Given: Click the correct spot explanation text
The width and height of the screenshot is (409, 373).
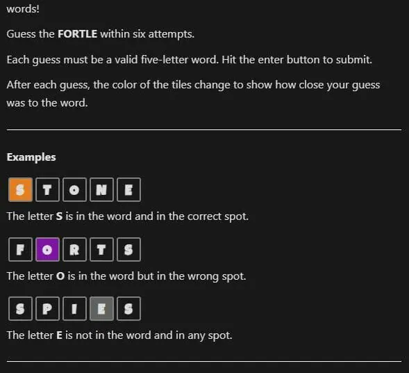Looking at the screenshot, I should pyautogui.click(x=128, y=216).
